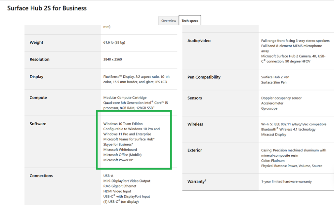Click the Warranty row label
The width and height of the screenshot is (334, 205).
[197, 181]
